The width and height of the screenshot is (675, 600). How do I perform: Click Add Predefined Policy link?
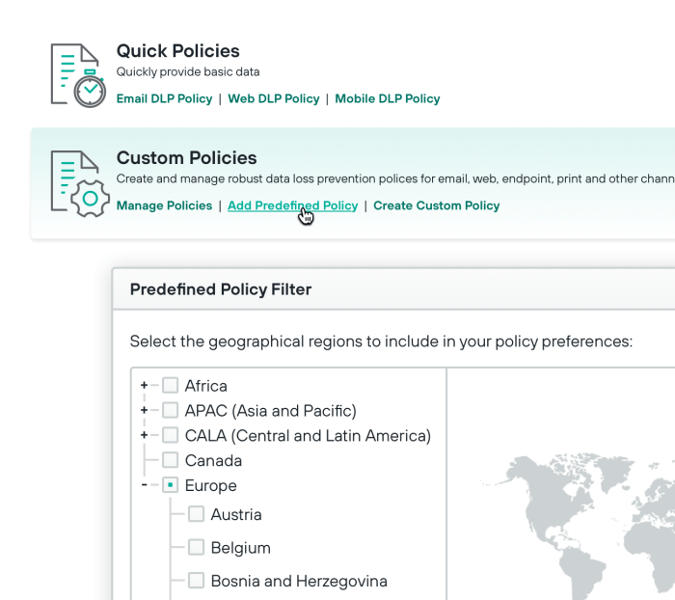[292, 205]
